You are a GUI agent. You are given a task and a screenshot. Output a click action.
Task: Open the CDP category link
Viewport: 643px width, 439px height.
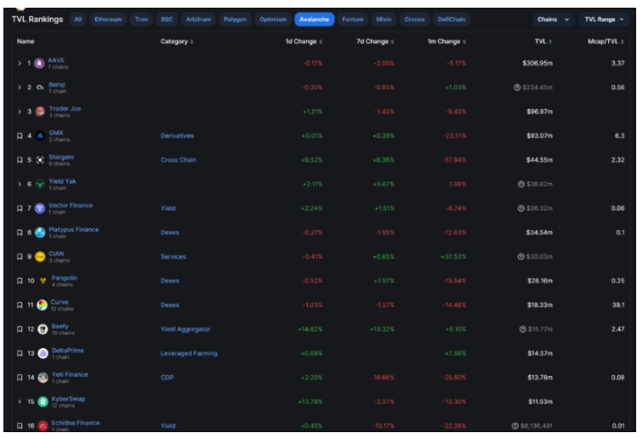(x=167, y=378)
